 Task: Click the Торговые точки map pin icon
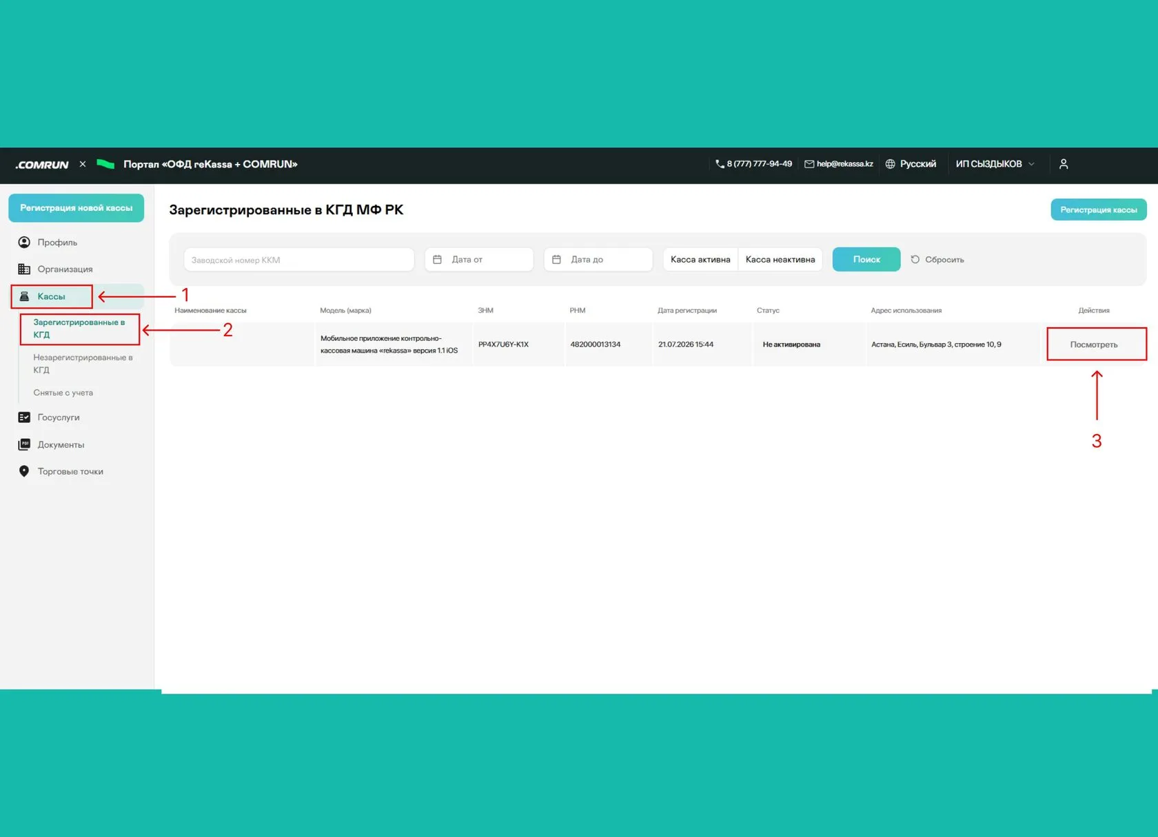(x=24, y=471)
